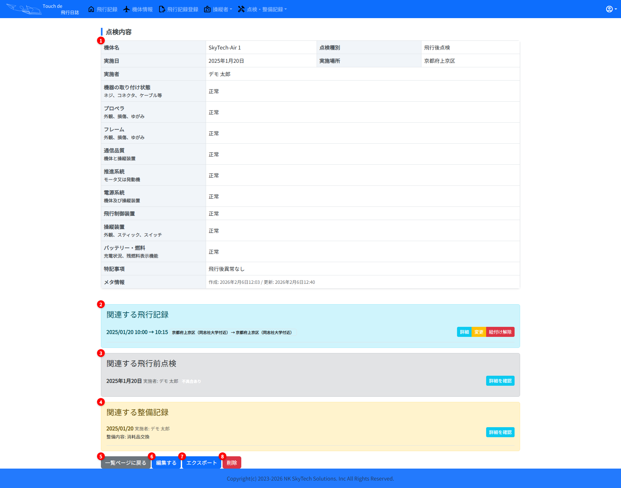Click the document-edit icon for 飛行記録登録
Screen dimensions: 621x488
click(162, 9)
